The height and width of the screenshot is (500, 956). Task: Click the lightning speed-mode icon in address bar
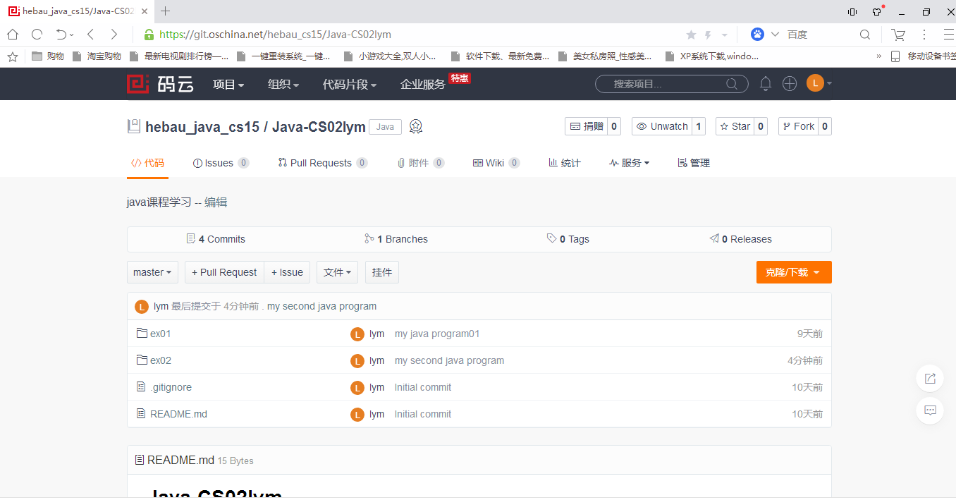(x=709, y=35)
